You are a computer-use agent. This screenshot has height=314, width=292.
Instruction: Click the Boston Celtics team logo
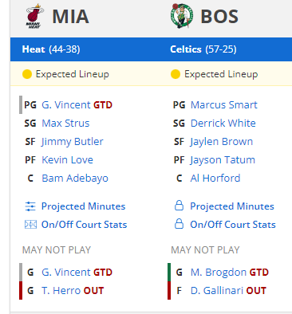point(182,16)
